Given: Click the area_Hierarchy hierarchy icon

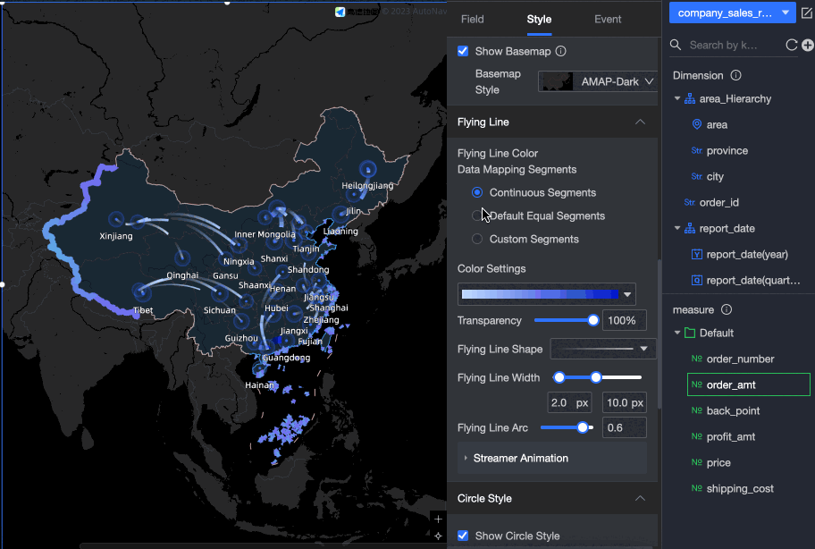Looking at the screenshot, I should pyautogui.click(x=690, y=98).
